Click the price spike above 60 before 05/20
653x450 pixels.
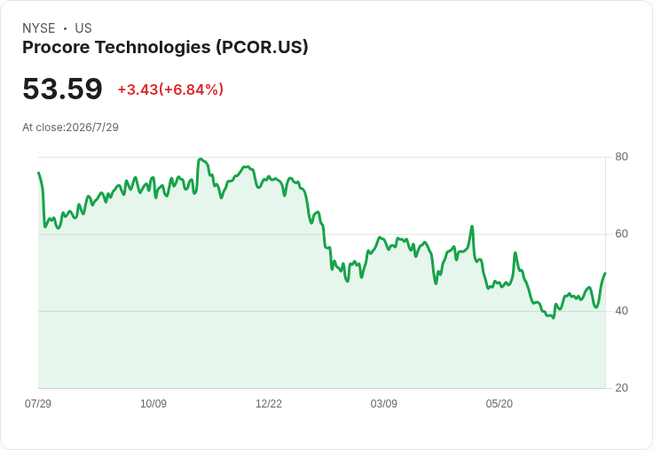coord(472,226)
